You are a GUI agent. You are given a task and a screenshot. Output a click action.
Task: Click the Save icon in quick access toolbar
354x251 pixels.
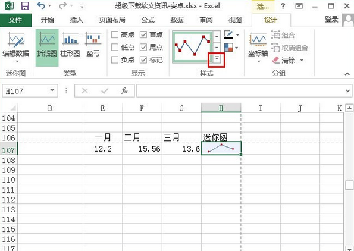pyautogui.click(x=25, y=6)
